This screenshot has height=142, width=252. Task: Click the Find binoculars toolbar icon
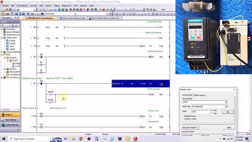tap(42, 14)
